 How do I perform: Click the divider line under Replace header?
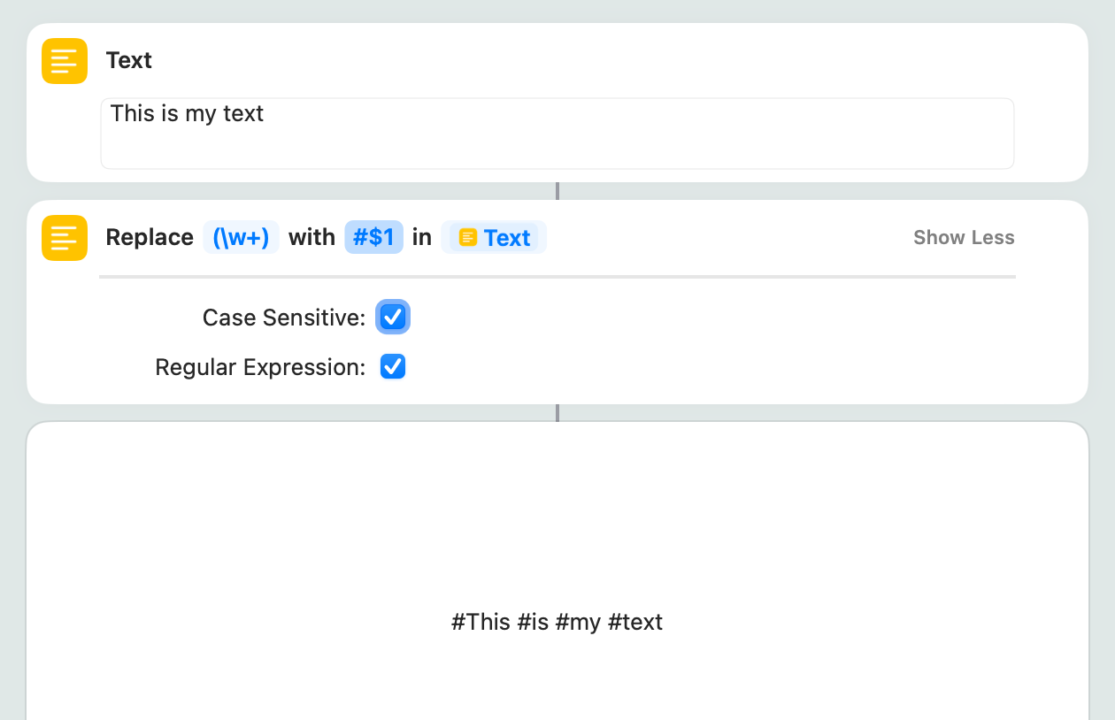(x=557, y=277)
